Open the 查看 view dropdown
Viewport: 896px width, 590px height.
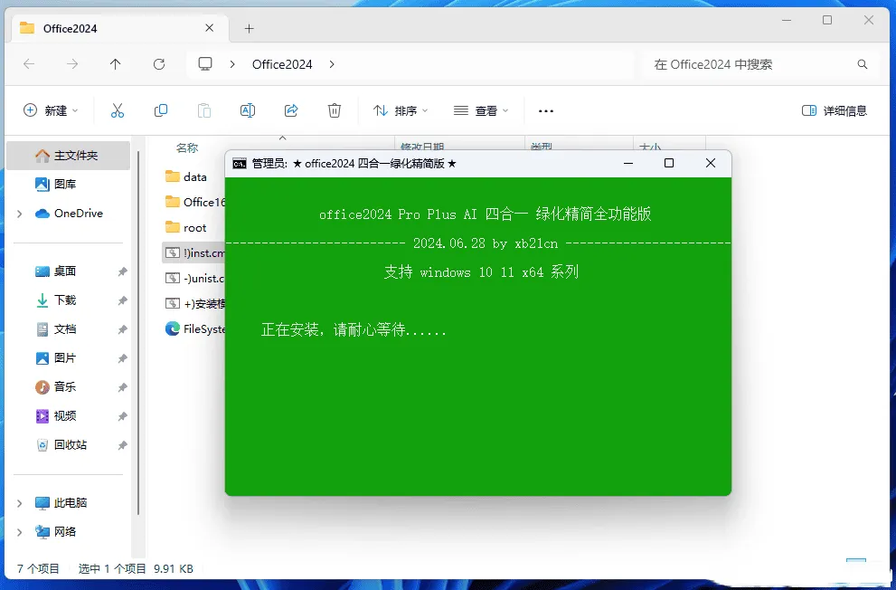click(482, 109)
